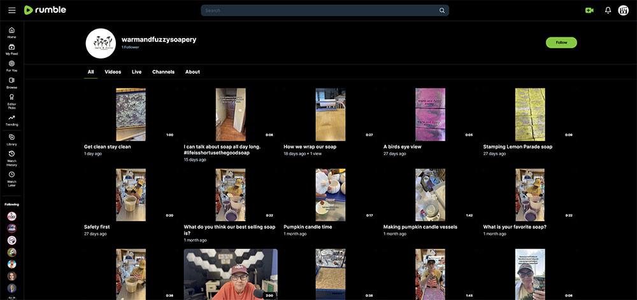This screenshot has width=637, height=300.
Task: Click the search magnifier icon
Action: (x=442, y=11)
